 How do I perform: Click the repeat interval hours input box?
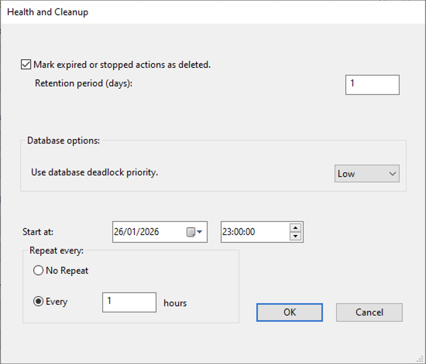(129, 302)
